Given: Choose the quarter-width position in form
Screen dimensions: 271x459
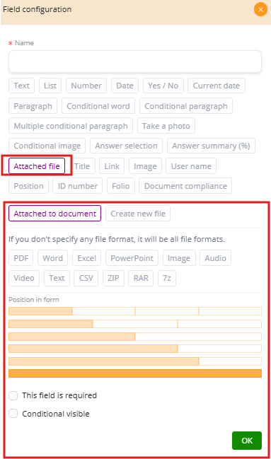Looking at the screenshot, I should 40,311.
